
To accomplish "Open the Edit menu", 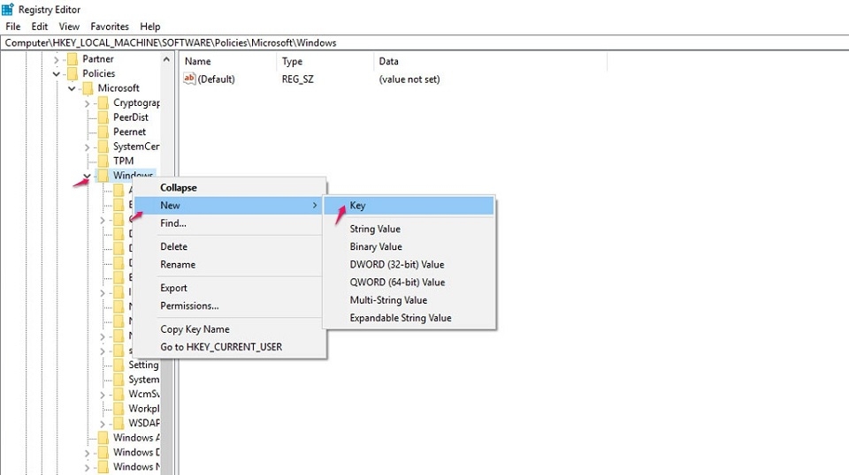I will 40,26.
